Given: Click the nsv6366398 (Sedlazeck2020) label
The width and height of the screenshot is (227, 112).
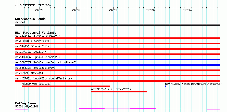Looking at the screenshot, I should (35, 68).
